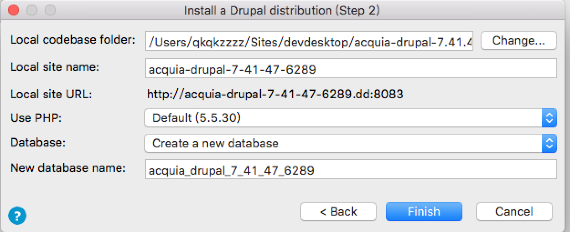This screenshot has height=232, width=570.
Task: Click blue arrows on the Use PHP selector
Action: tap(549, 118)
